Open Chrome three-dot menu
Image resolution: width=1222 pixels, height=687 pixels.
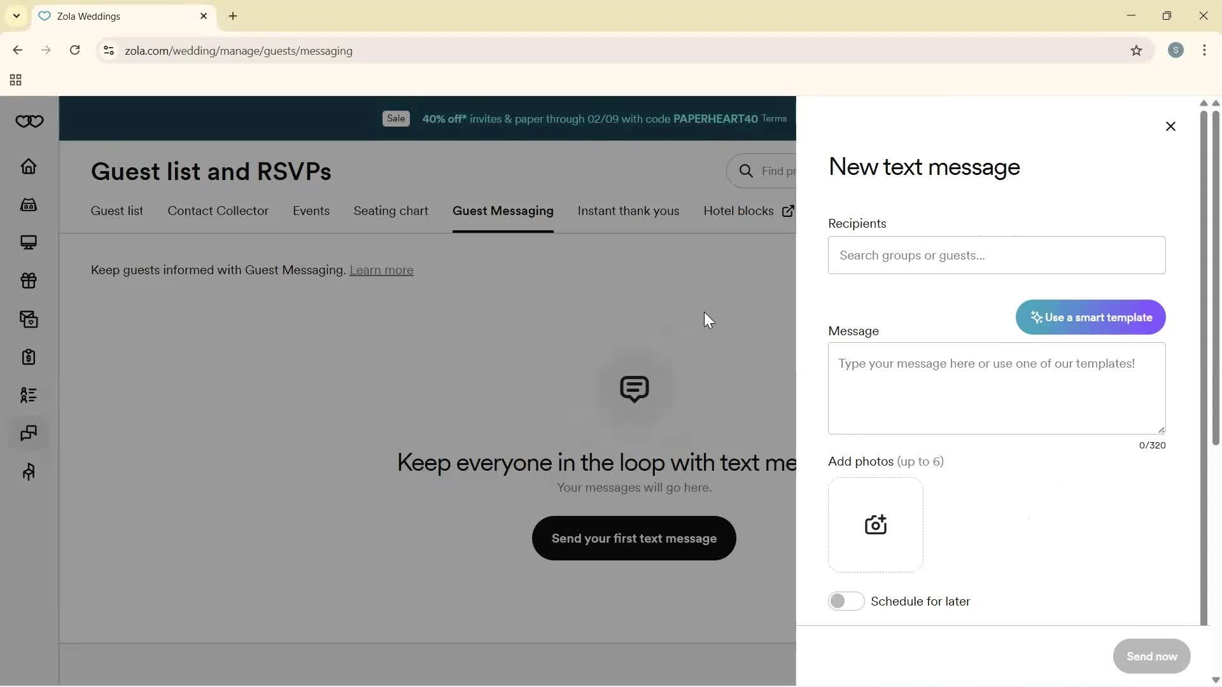[x=1204, y=51]
